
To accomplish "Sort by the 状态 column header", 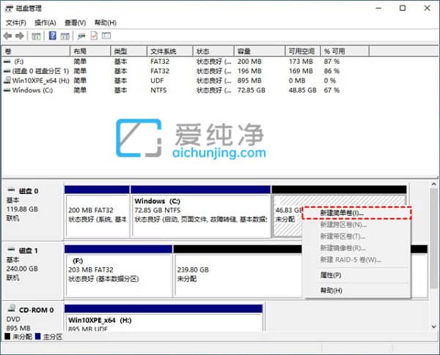I will (x=213, y=51).
